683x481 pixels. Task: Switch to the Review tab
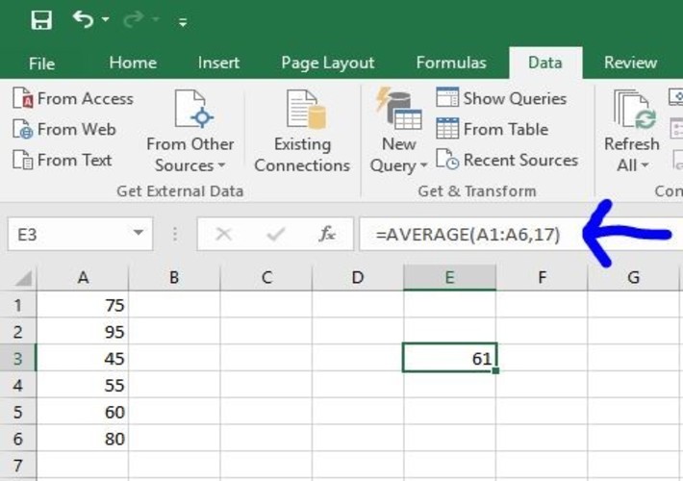click(x=630, y=63)
